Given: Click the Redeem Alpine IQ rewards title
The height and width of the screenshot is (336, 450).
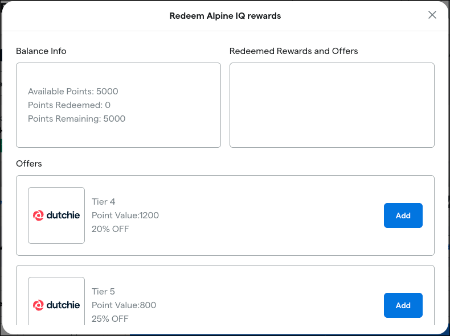Looking at the screenshot, I should tap(225, 16).
